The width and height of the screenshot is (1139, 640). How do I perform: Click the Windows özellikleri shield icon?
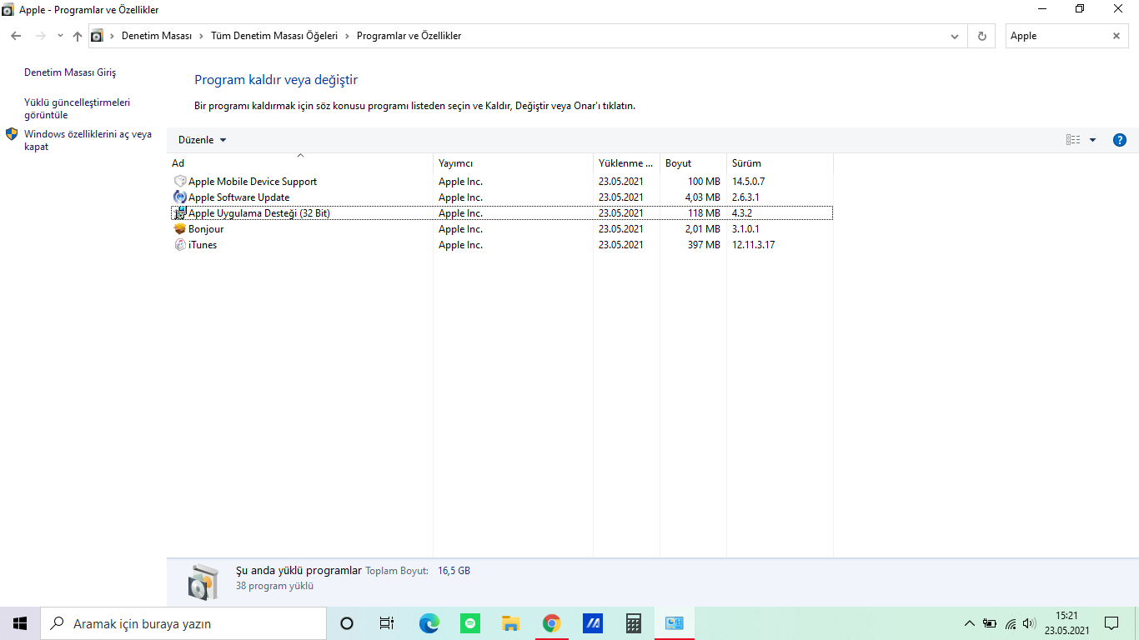click(x=12, y=134)
